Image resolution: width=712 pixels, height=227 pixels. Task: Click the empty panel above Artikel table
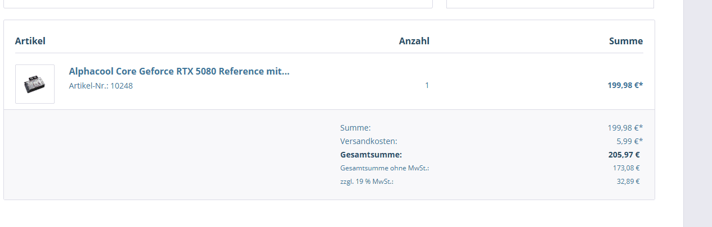pyautogui.click(x=217, y=3)
